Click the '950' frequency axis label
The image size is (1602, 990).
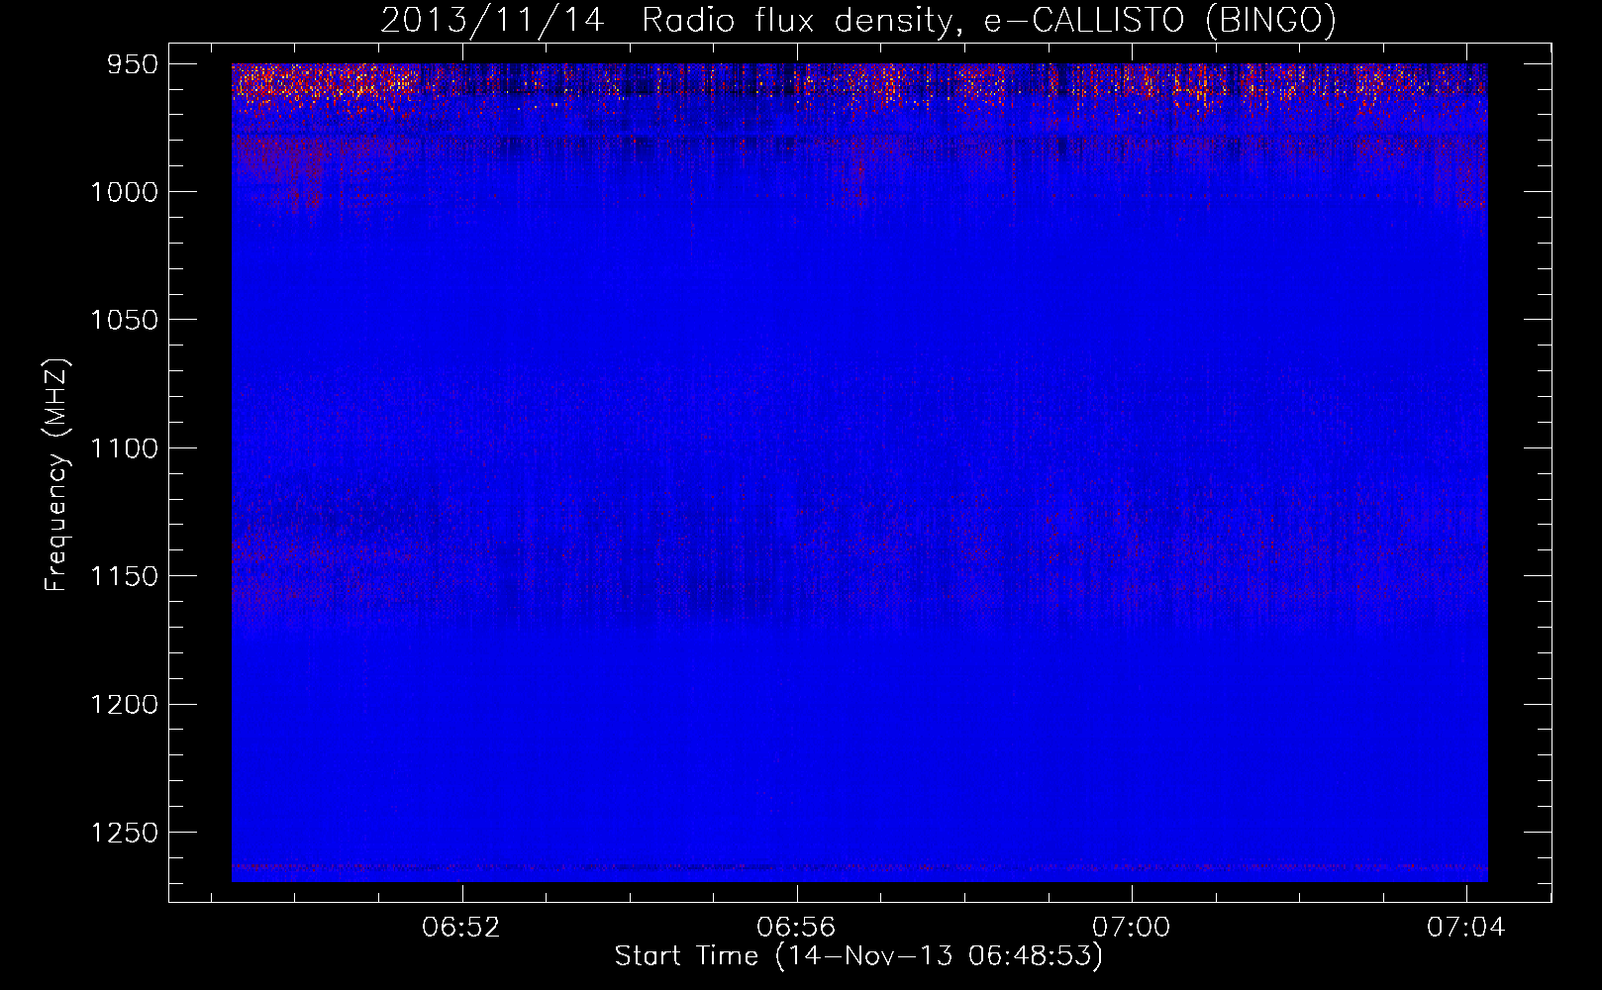[133, 64]
